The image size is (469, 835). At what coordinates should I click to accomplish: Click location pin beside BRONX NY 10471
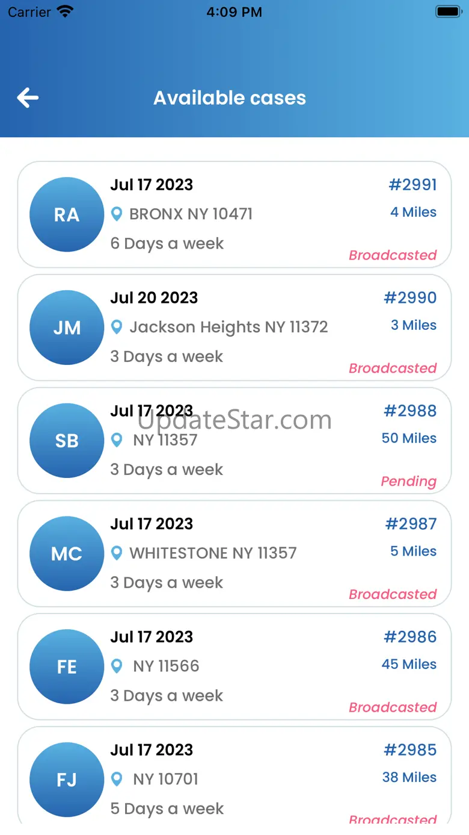coord(117,214)
